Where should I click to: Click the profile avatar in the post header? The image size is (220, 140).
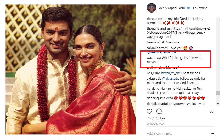pos(151,8)
